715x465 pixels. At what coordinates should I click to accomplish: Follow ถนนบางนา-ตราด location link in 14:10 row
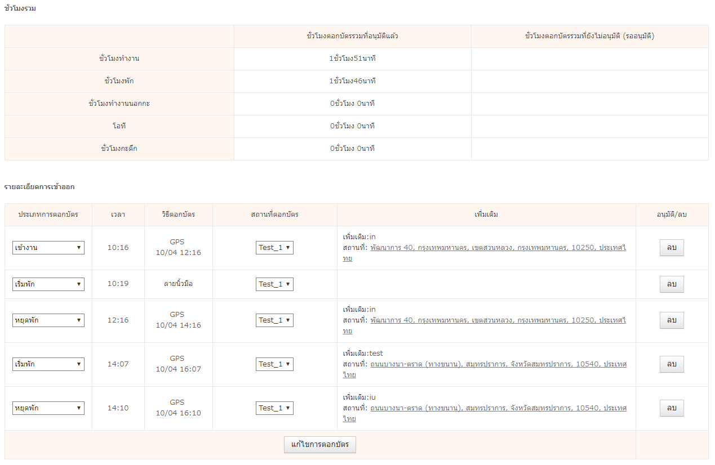[x=498, y=408]
